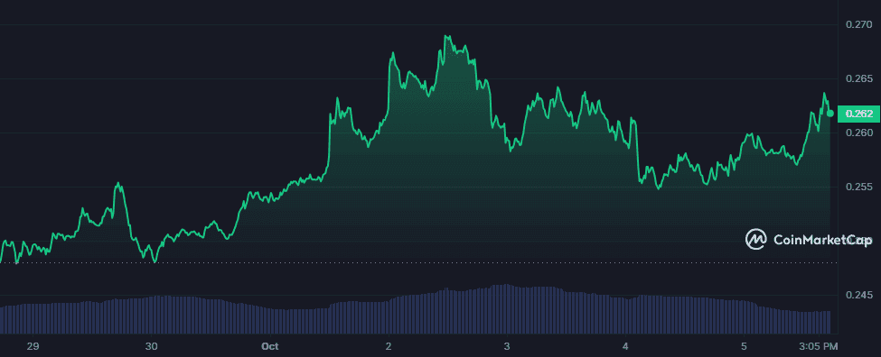The height and width of the screenshot is (357, 881).
Task: Click the 0.265 price axis label
Action: (858, 78)
